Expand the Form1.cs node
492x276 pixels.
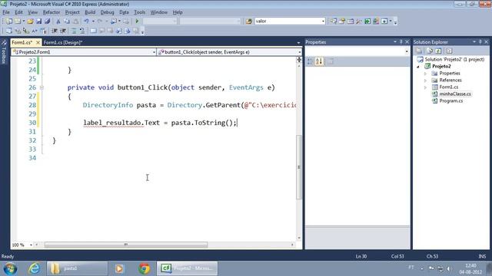point(426,87)
